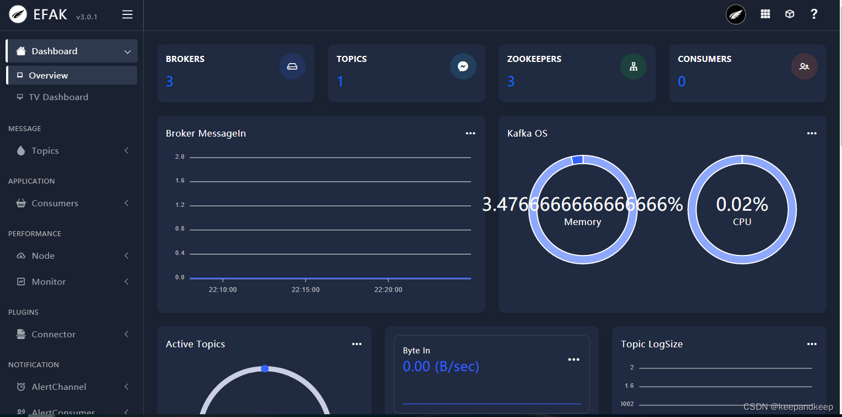Click the EFAK brand name text
Image resolution: width=842 pixels, height=417 pixels.
[50, 15]
